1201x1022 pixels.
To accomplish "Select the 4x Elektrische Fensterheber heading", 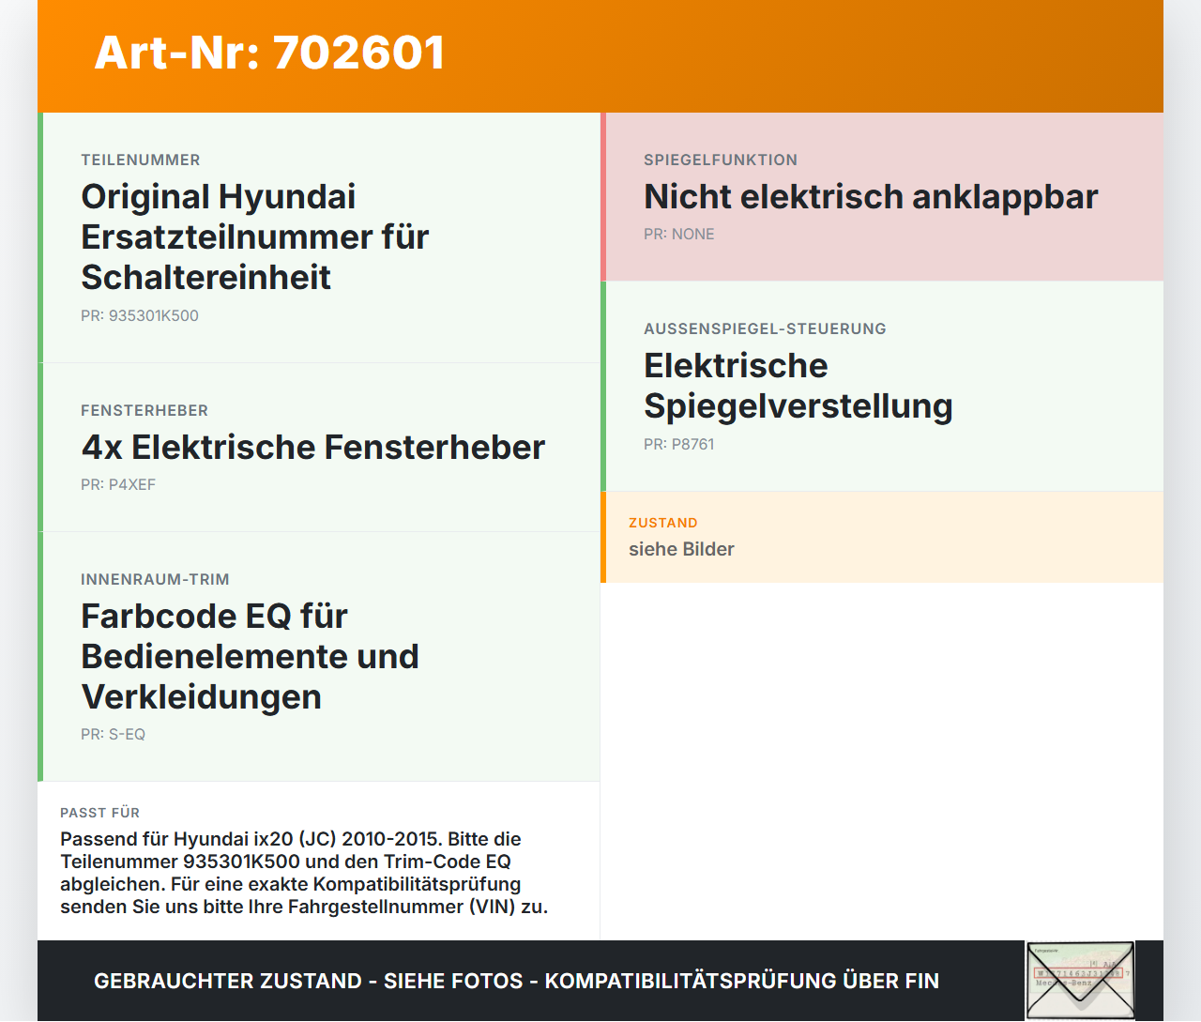I will point(312,447).
